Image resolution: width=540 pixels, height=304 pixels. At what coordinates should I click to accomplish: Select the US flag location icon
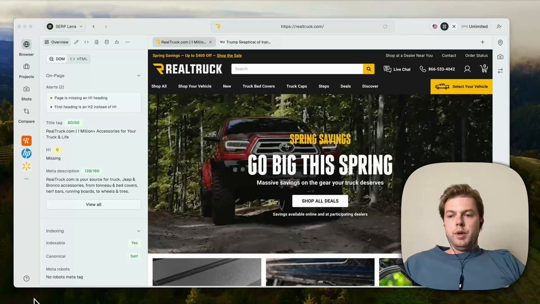pos(435,27)
